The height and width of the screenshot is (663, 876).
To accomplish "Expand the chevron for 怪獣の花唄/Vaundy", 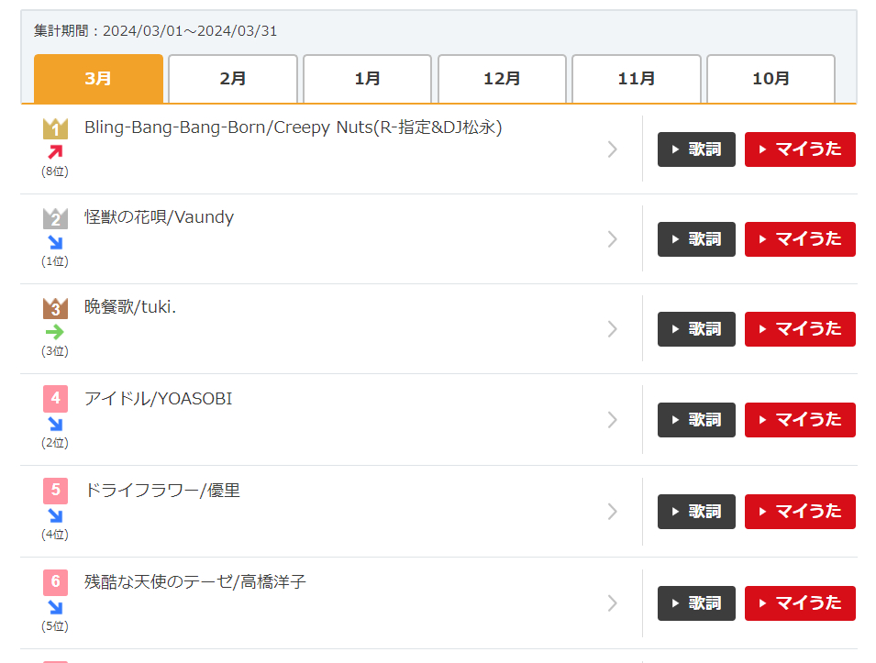I will tap(613, 239).
